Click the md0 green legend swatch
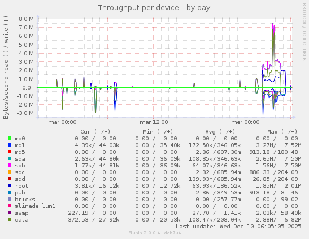 point(10,138)
